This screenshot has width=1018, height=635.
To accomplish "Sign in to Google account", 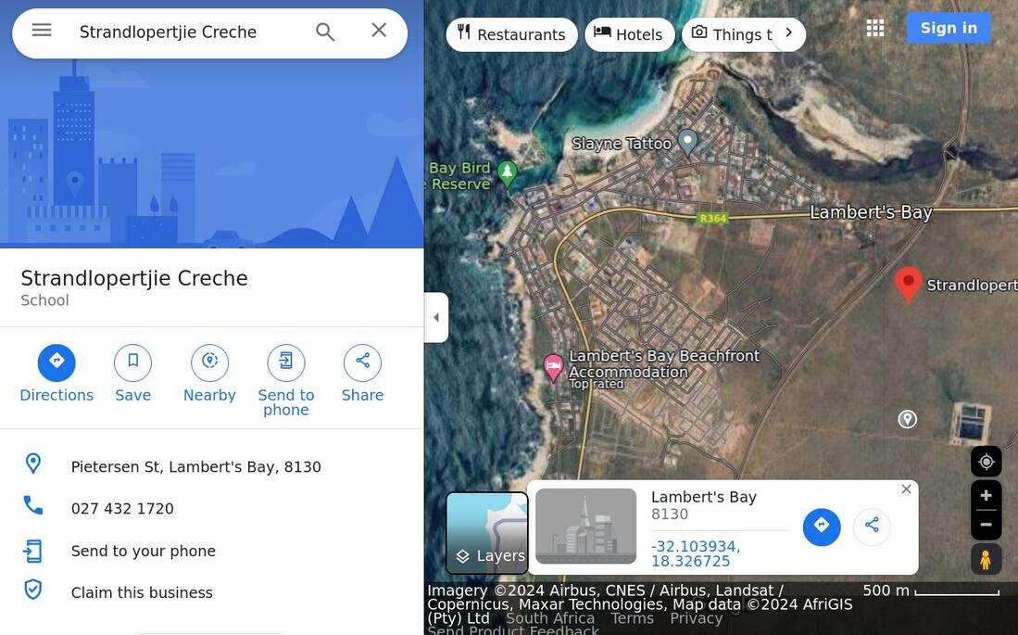I will pos(949,28).
